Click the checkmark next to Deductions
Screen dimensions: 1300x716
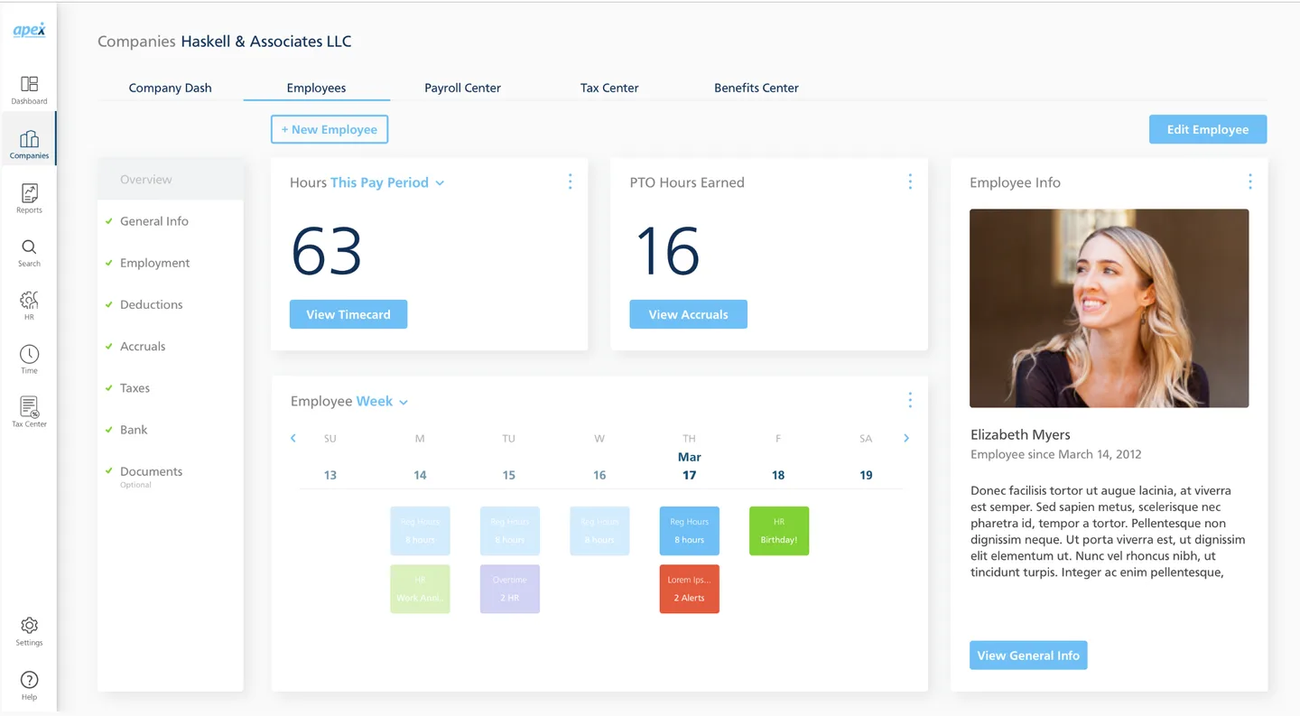tap(107, 304)
